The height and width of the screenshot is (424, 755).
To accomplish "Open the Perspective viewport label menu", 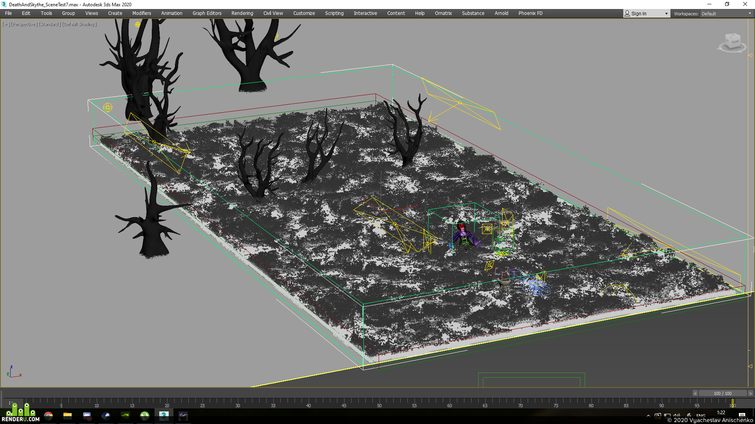I will pyautogui.click(x=24, y=24).
